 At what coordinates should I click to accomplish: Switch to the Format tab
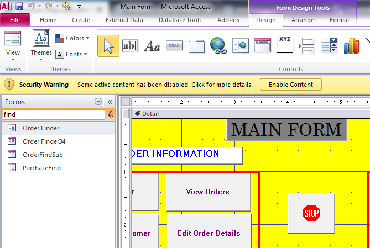click(340, 20)
